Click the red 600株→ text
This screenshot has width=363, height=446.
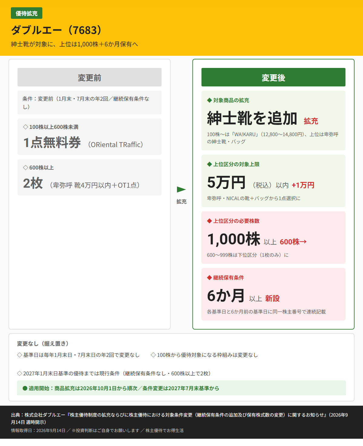[293, 242]
